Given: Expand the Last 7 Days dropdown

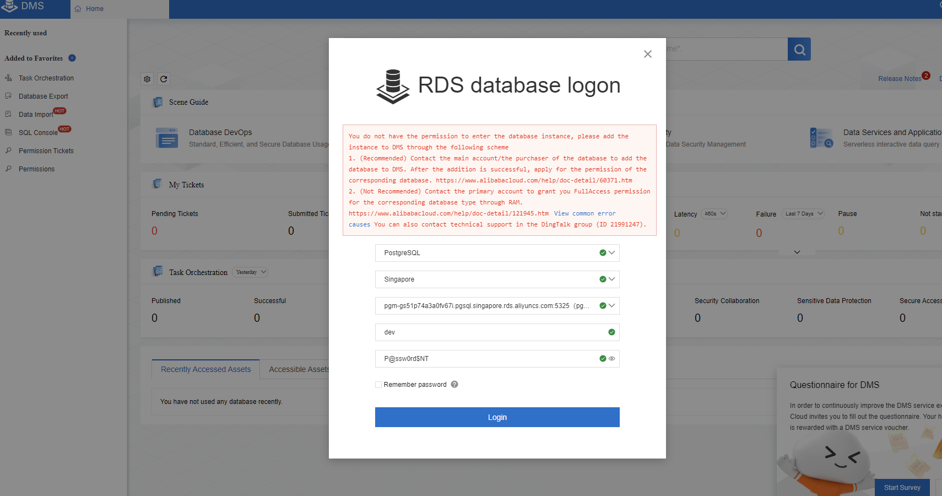Looking at the screenshot, I should [804, 214].
